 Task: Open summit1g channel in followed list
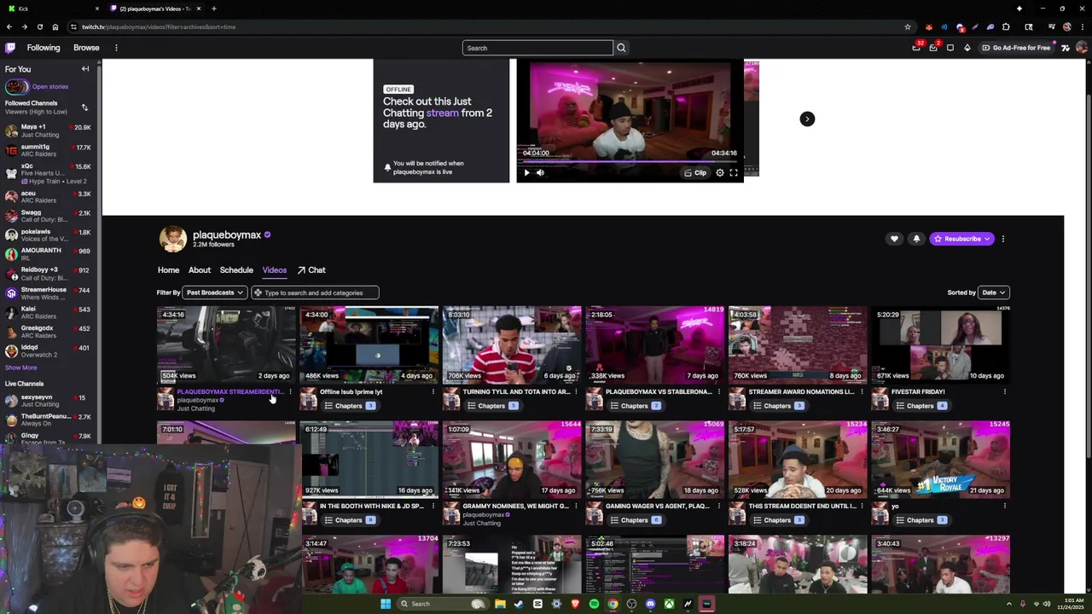tap(49, 150)
